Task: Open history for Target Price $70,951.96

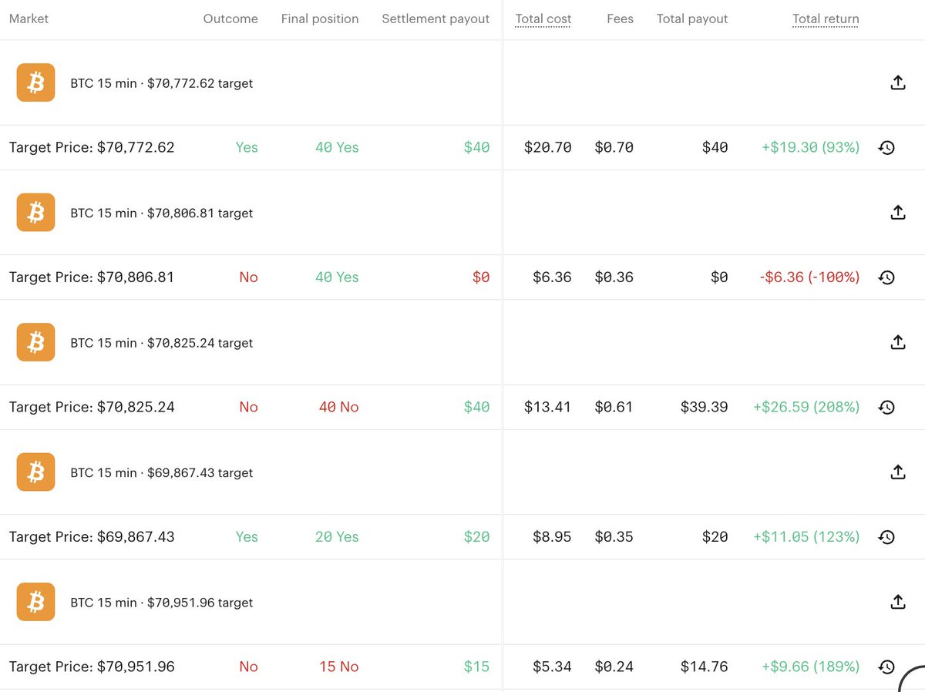Action: 886,667
